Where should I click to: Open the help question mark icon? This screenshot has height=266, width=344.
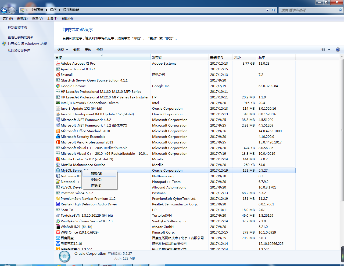(338, 50)
